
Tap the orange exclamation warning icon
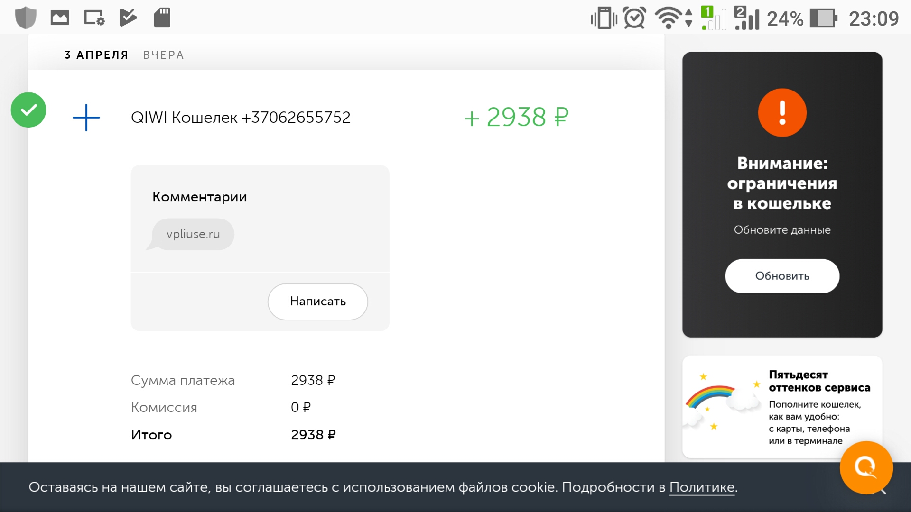[x=782, y=113]
